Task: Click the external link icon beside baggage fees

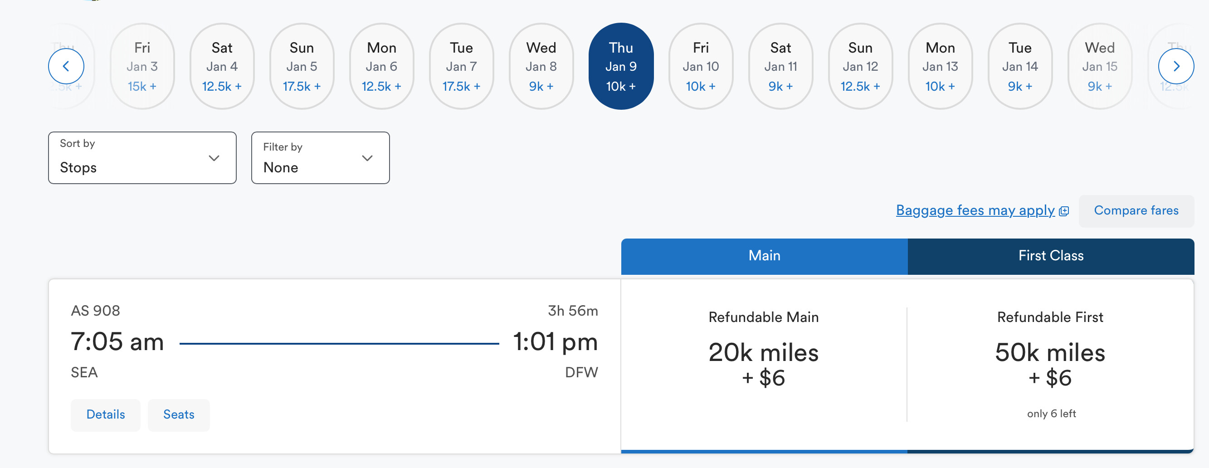Action: (x=1064, y=211)
